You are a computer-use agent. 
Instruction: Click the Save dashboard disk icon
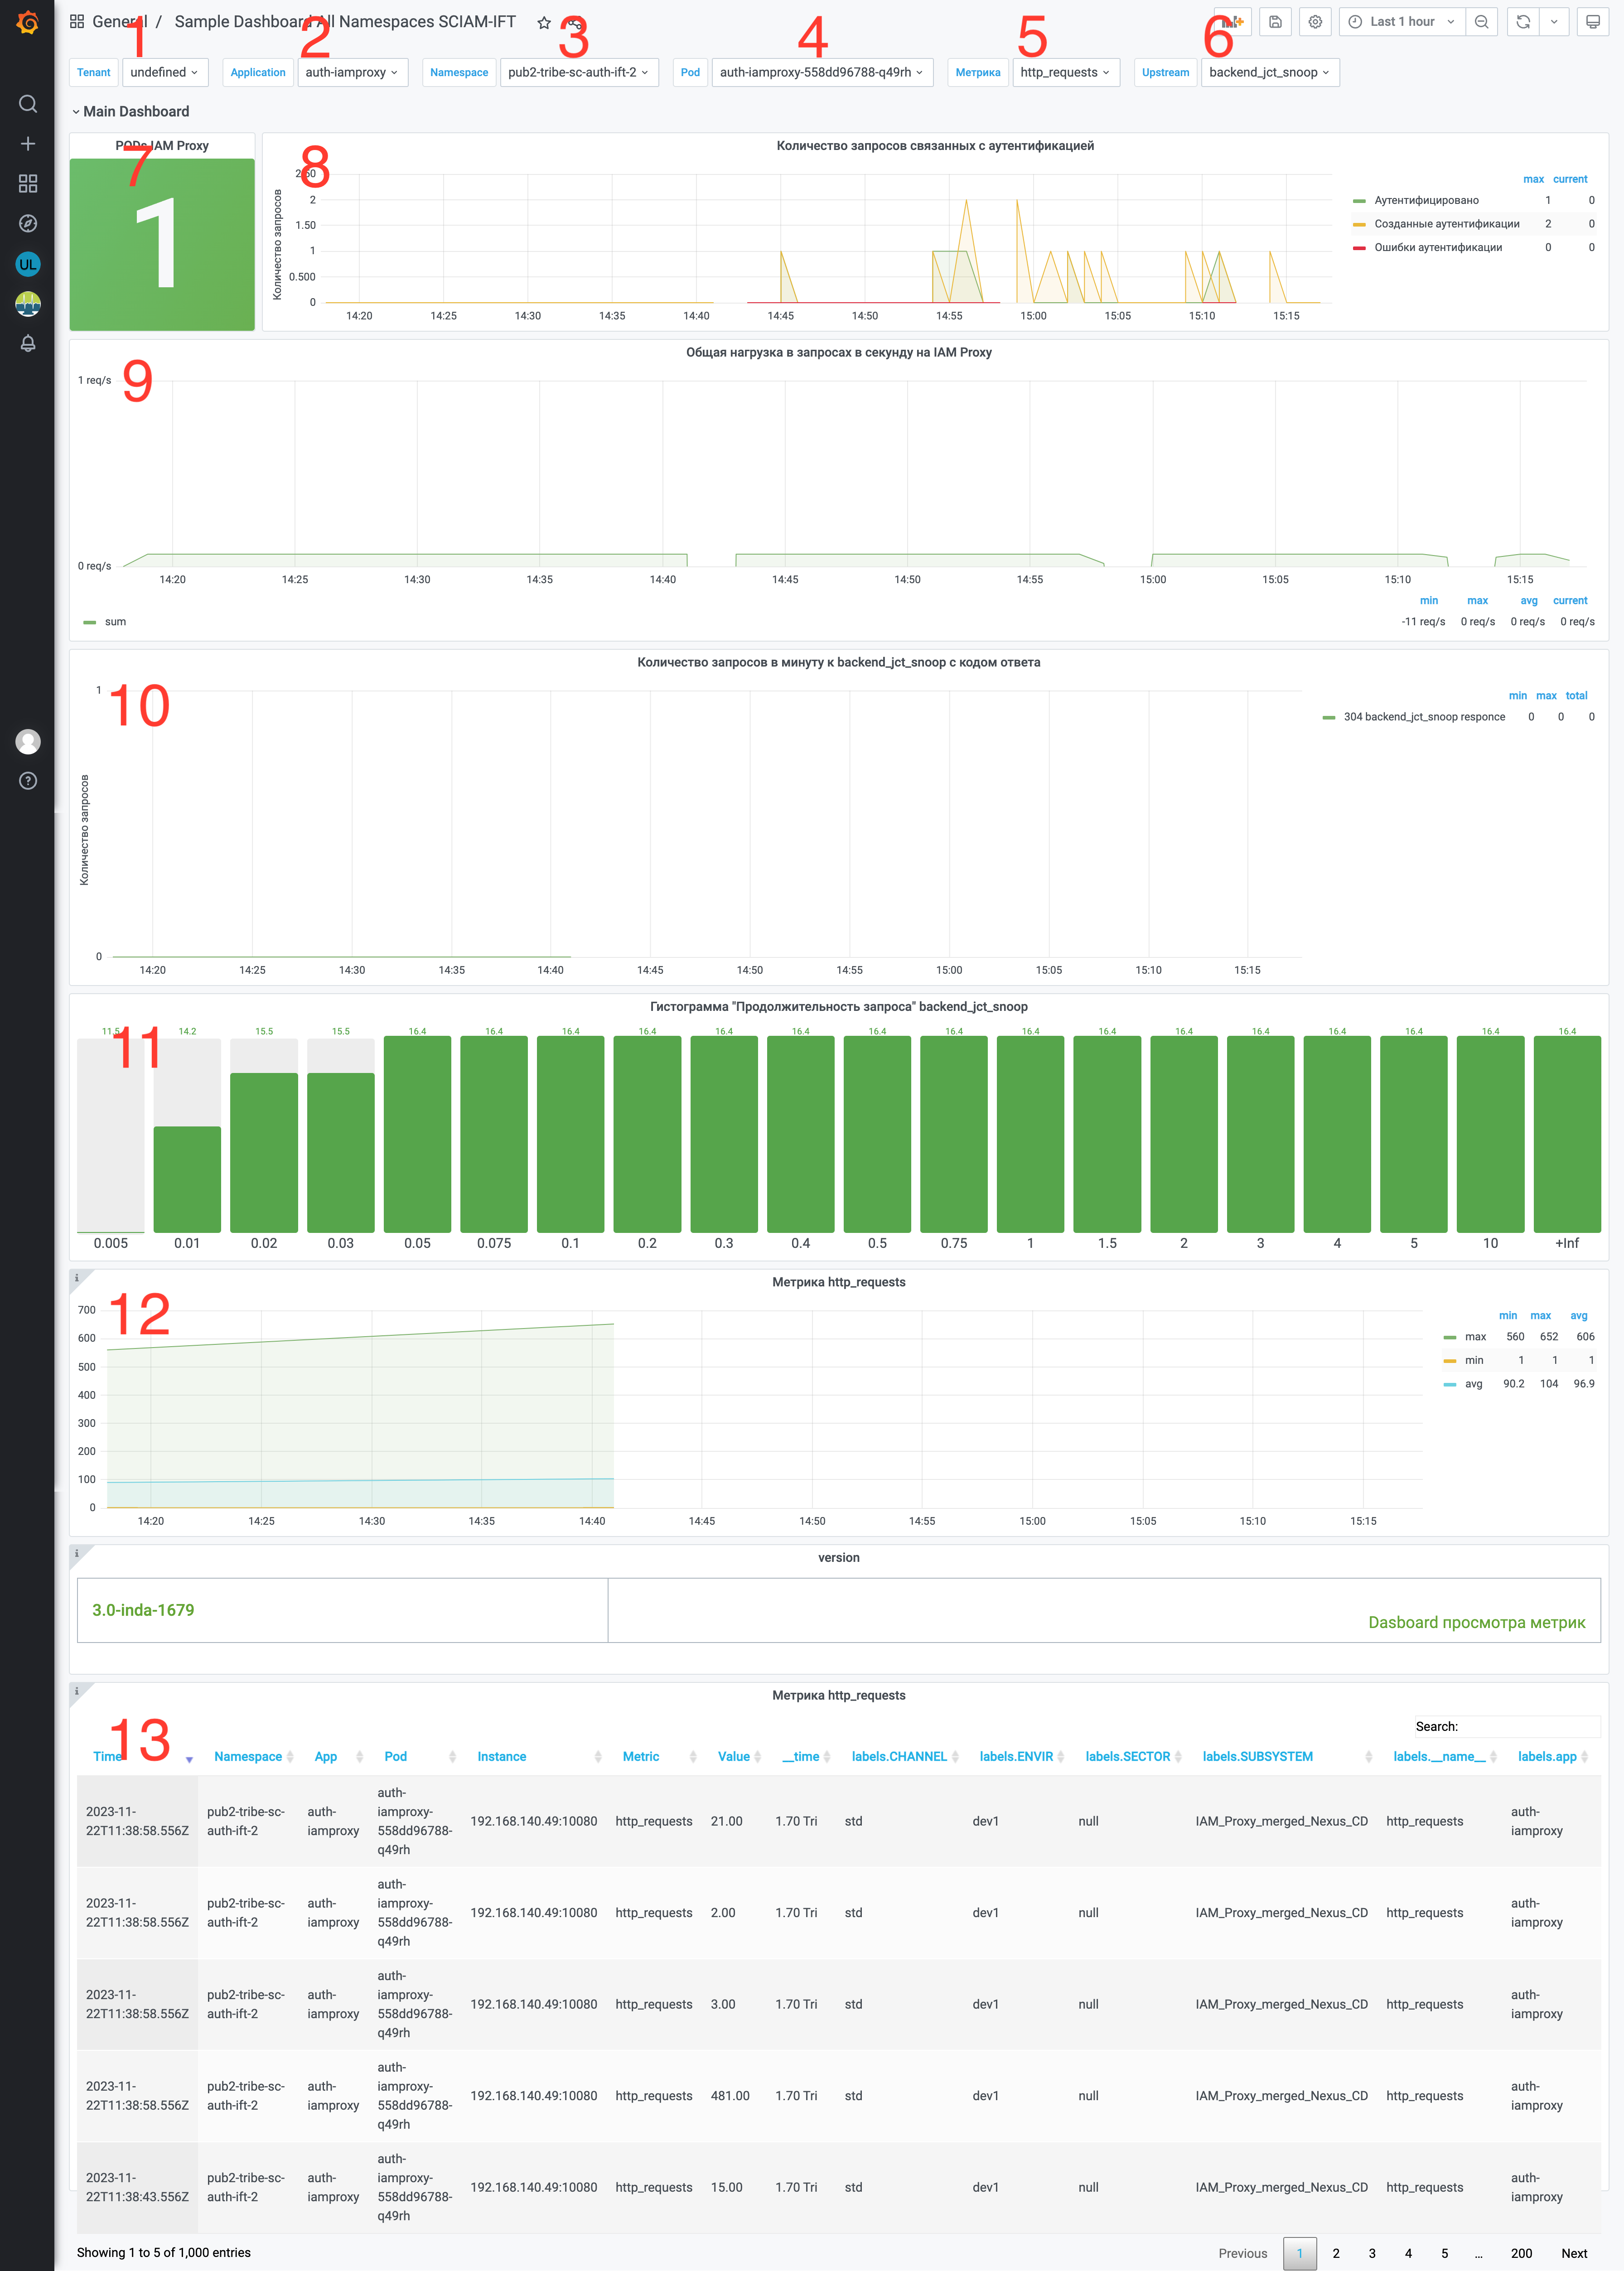(x=1275, y=22)
